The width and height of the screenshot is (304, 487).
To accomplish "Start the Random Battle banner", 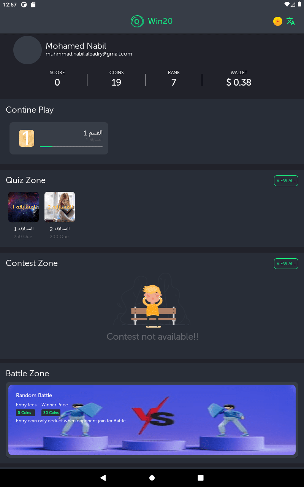I will [152, 420].
